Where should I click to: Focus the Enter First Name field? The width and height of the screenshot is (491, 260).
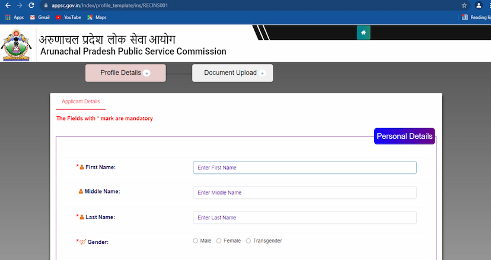tap(305, 167)
